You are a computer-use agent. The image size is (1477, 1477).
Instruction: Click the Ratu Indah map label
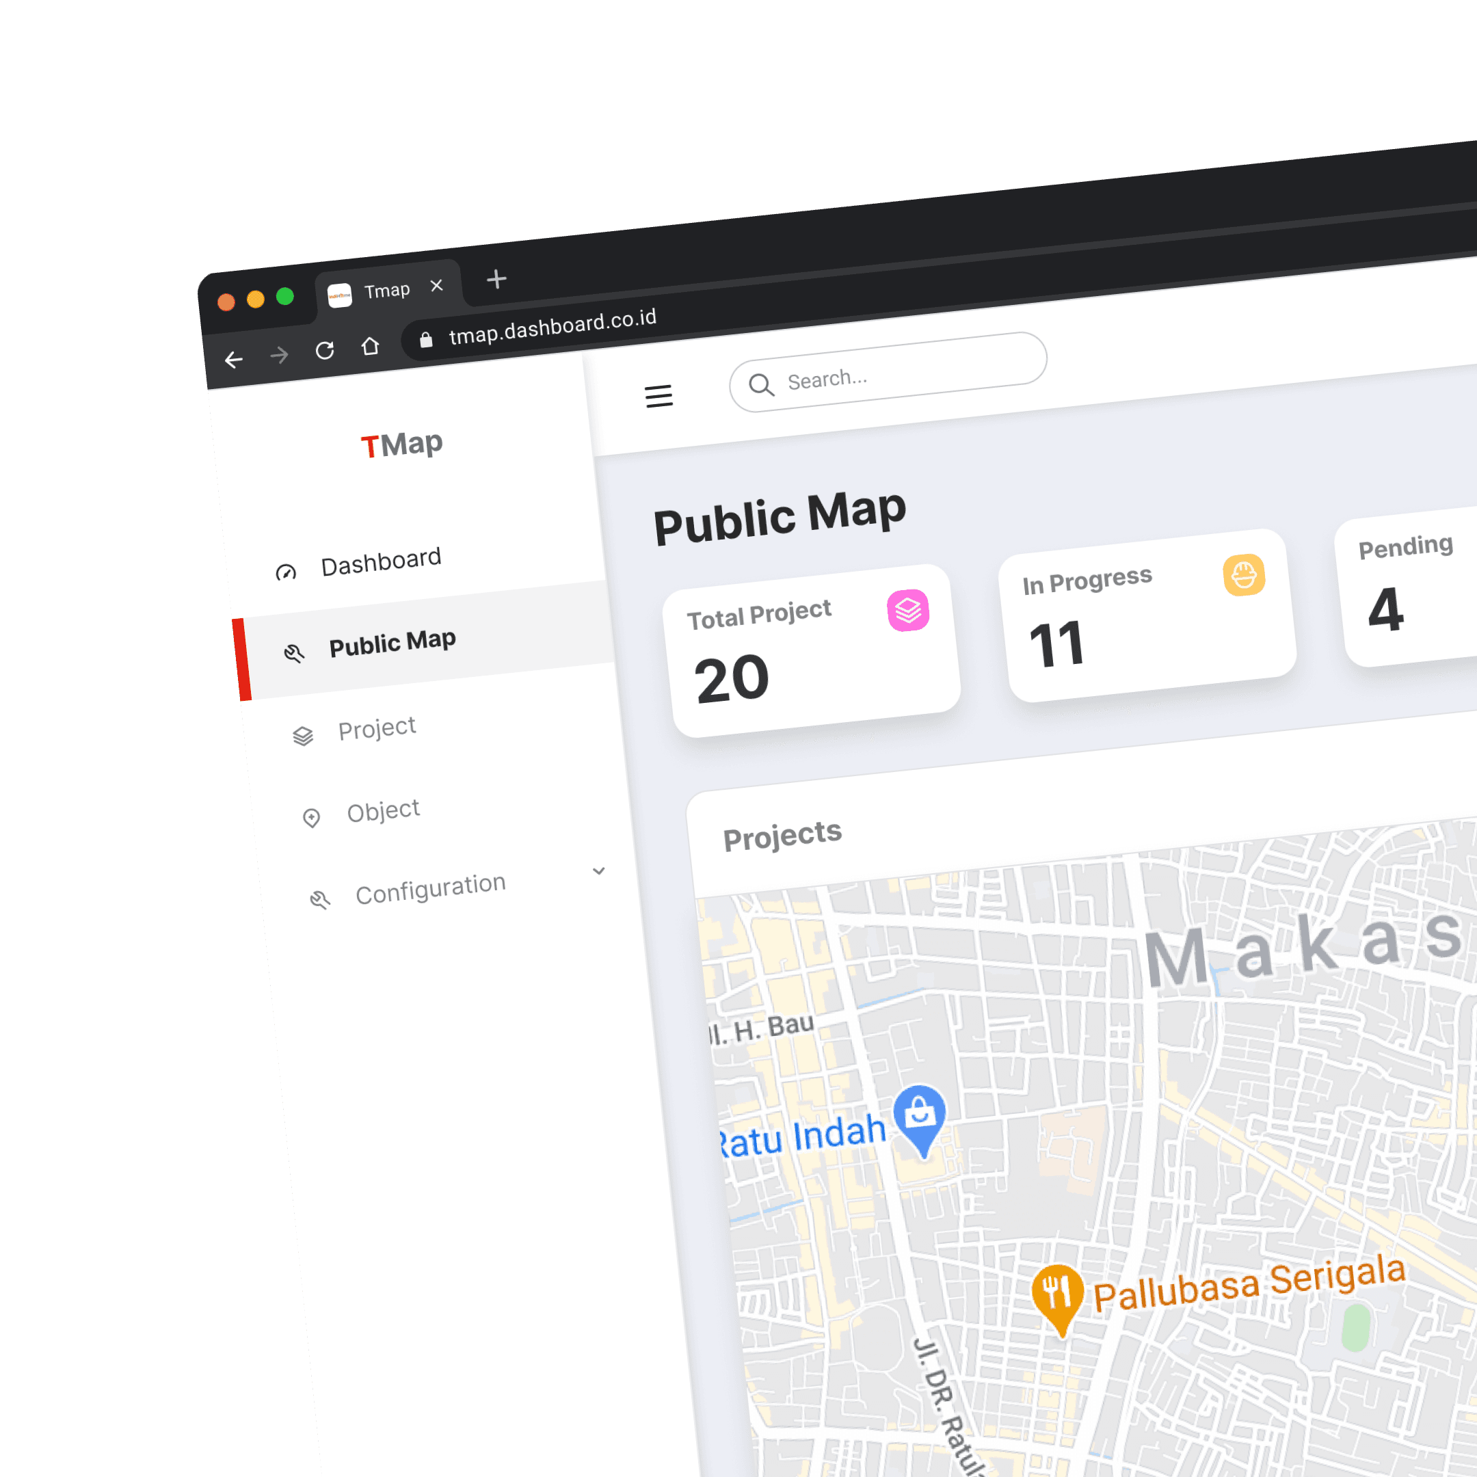[801, 1136]
